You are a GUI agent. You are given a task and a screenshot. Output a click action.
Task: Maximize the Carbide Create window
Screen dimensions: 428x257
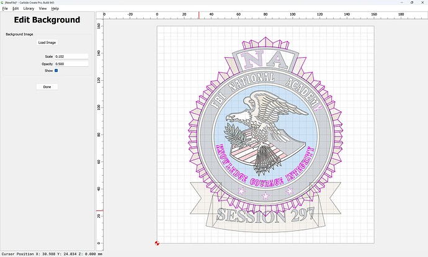[412, 2]
